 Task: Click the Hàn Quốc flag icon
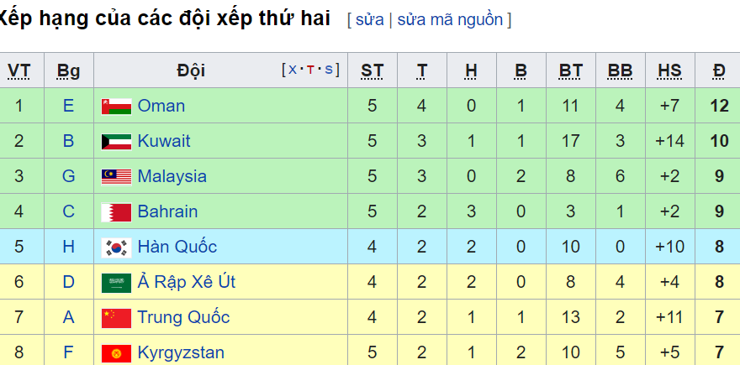116,248
